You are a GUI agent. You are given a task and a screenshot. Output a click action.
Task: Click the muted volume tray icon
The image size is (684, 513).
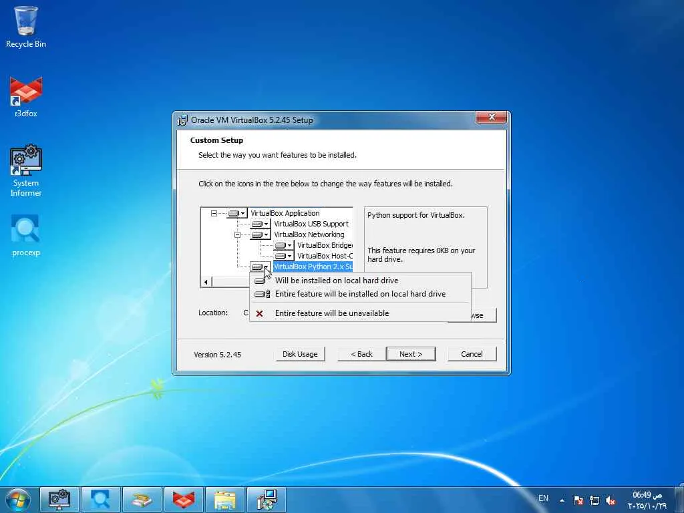[611, 500]
